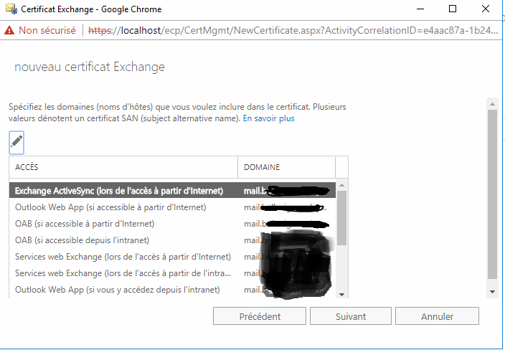Click the page scrollbar up arrow
Image resolution: width=505 pixels, height=350 pixels.
coord(492,104)
